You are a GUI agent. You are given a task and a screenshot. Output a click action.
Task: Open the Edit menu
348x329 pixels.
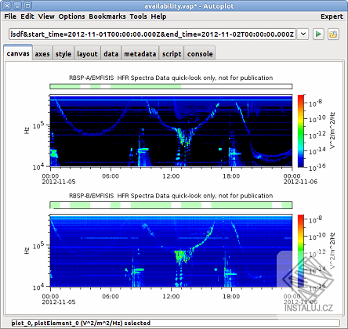[27, 16]
